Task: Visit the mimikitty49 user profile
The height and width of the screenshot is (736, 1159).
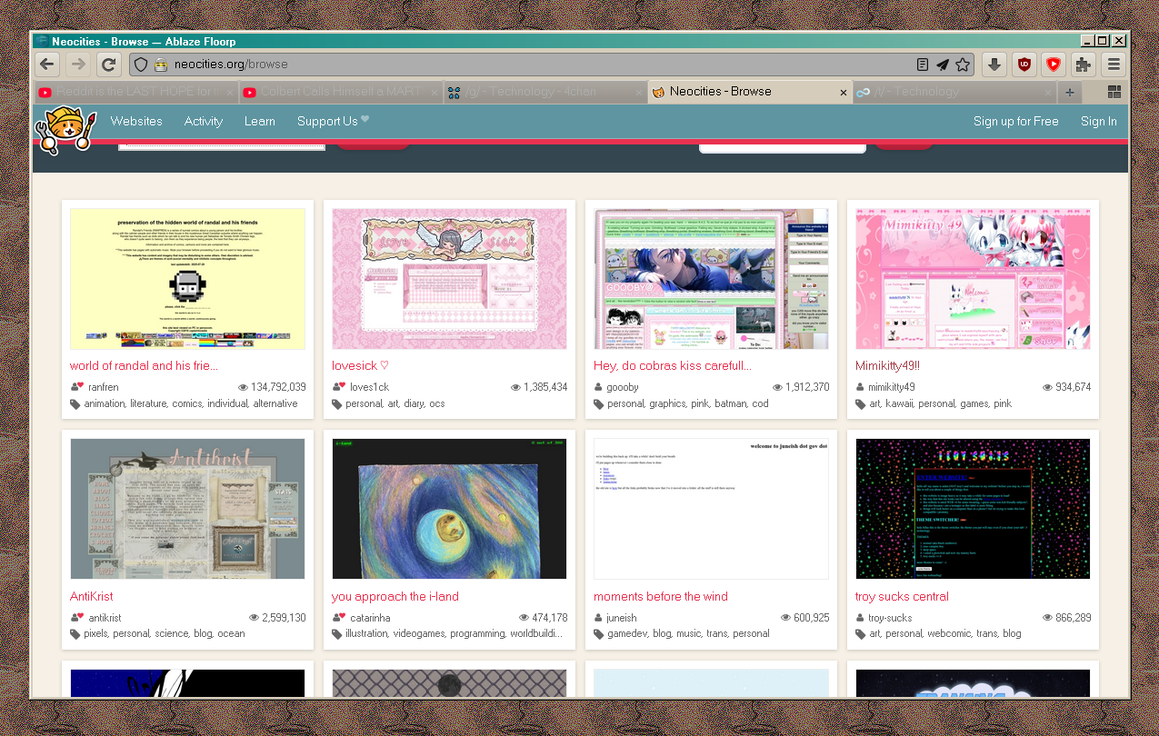Action: [892, 387]
